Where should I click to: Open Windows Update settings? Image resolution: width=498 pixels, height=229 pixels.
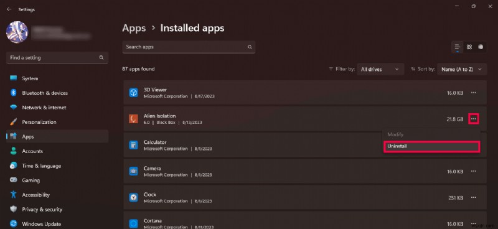(57, 224)
